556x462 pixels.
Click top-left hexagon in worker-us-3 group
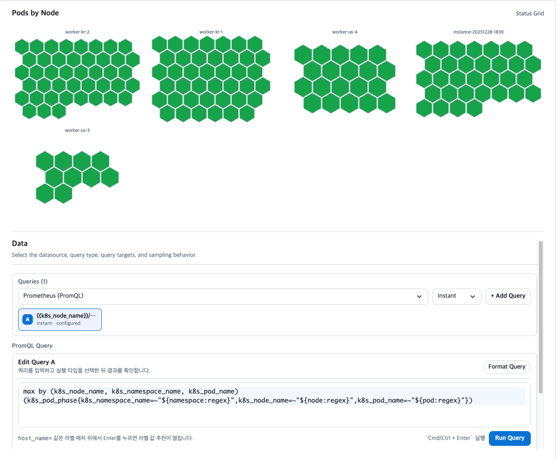pyautogui.click(x=45, y=161)
